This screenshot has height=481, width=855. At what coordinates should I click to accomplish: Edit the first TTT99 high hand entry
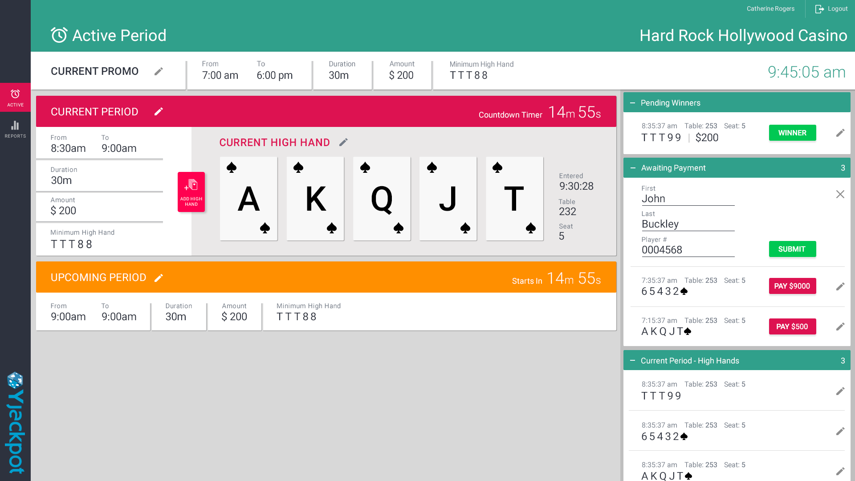coord(840,391)
